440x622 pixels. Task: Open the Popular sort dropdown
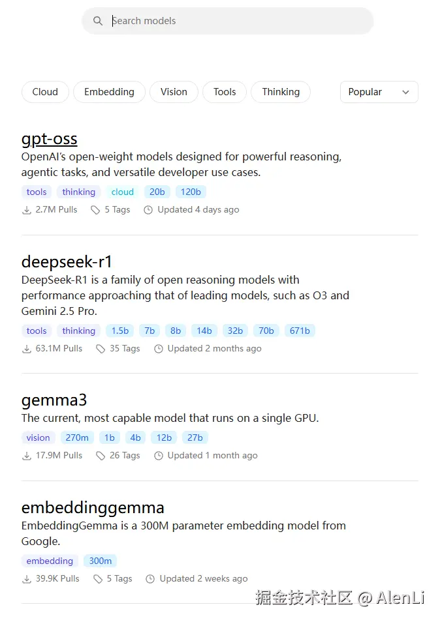point(379,92)
